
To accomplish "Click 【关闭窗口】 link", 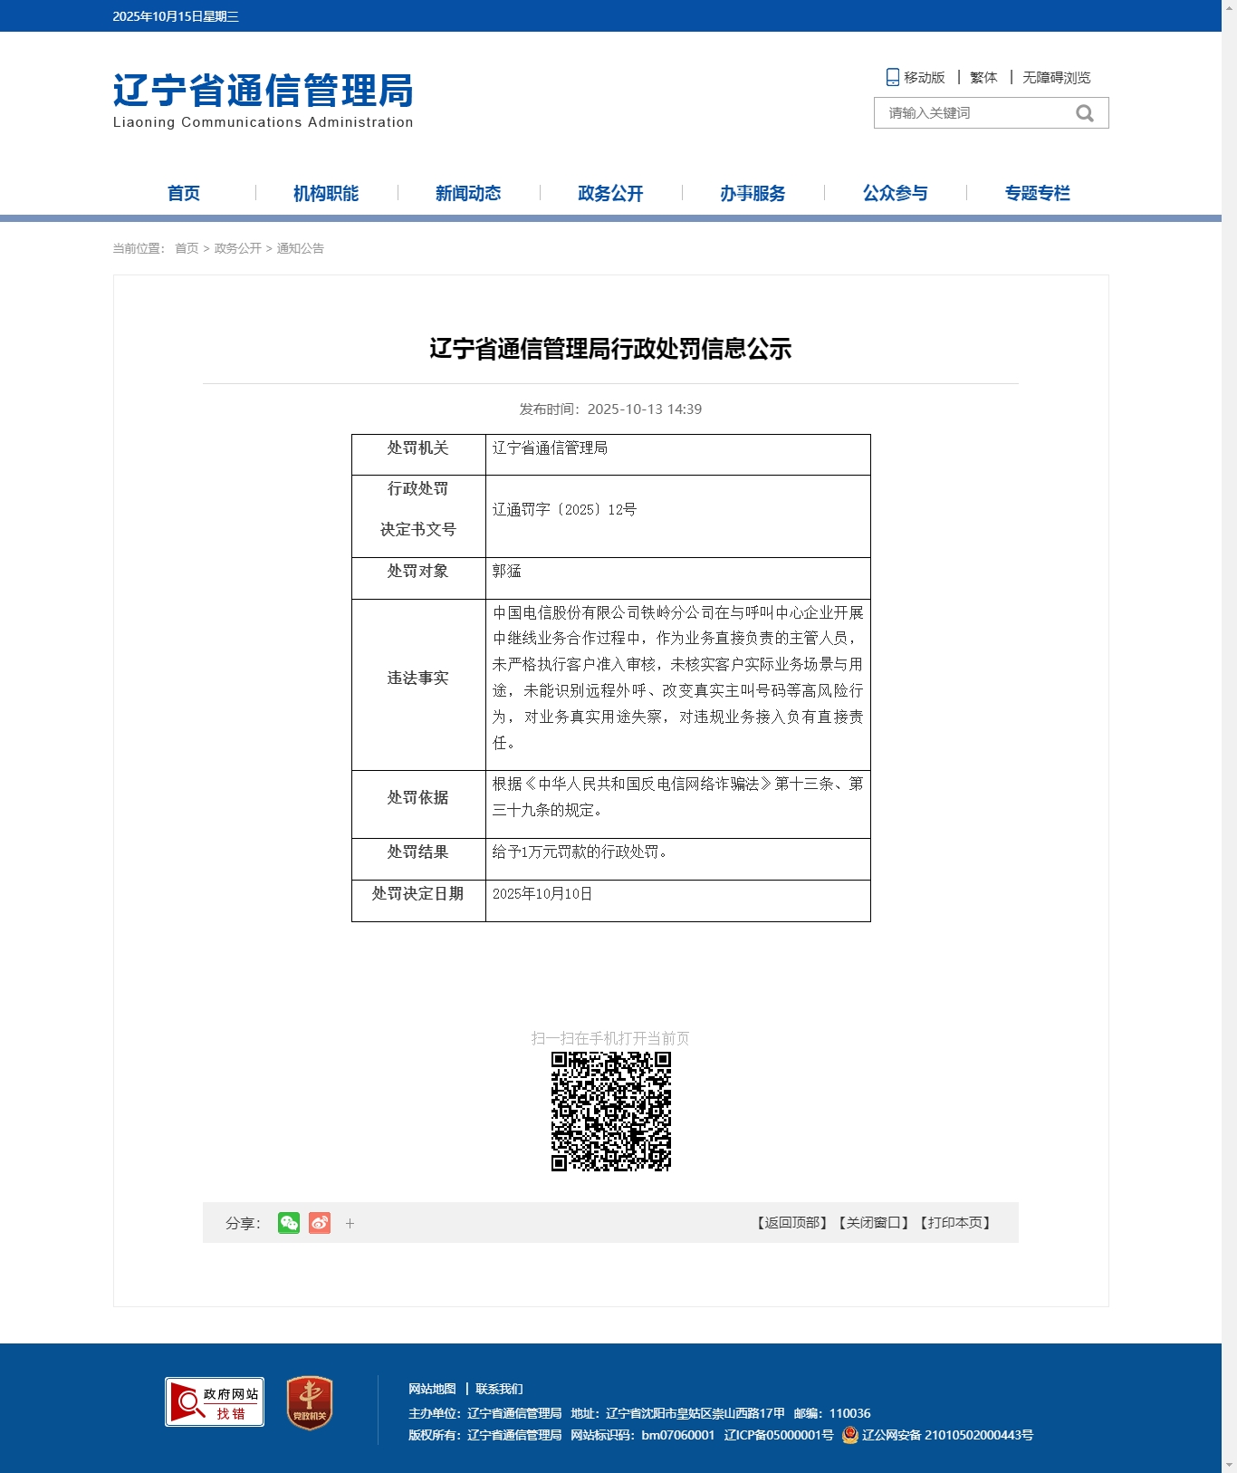I will coord(874,1223).
